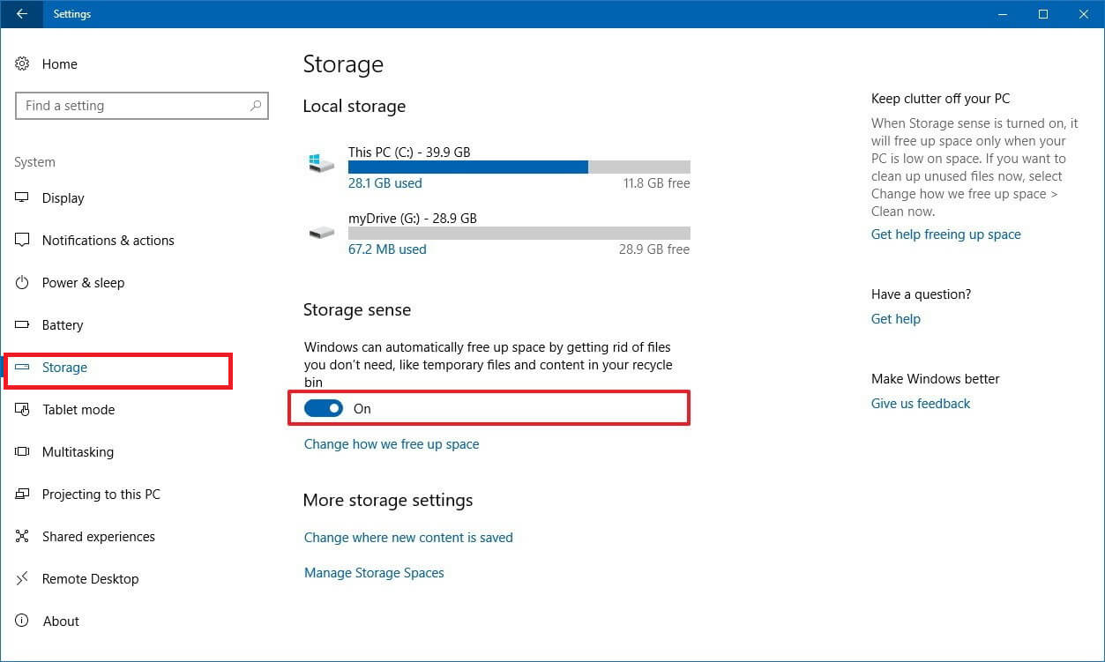Select Multitasking in the sidebar
The image size is (1105, 662).
click(x=78, y=452)
